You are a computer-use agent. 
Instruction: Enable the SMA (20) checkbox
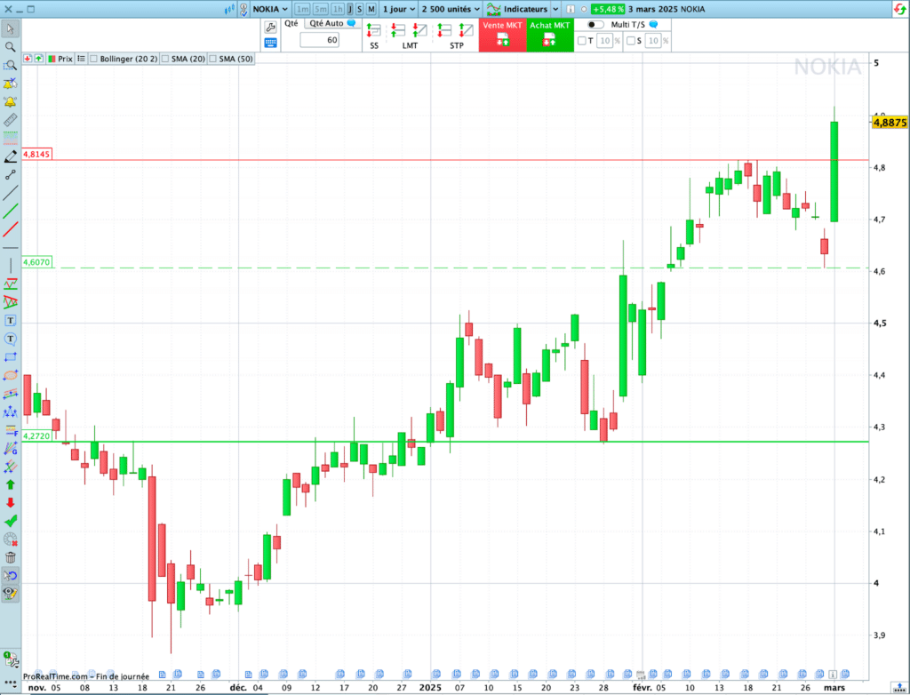point(165,59)
